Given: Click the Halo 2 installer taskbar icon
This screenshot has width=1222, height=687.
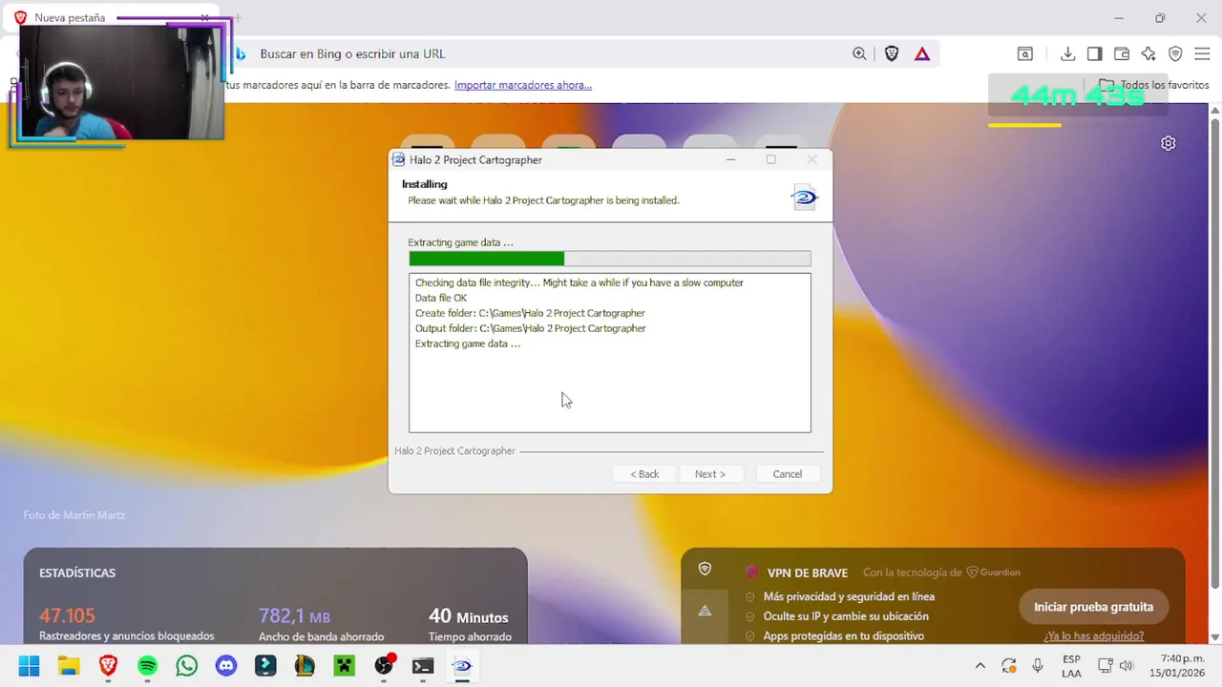Looking at the screenshot, I should pos(462,666).
